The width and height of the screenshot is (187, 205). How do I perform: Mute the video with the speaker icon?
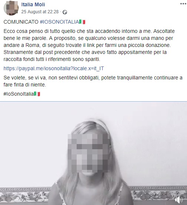coord(179,200)
